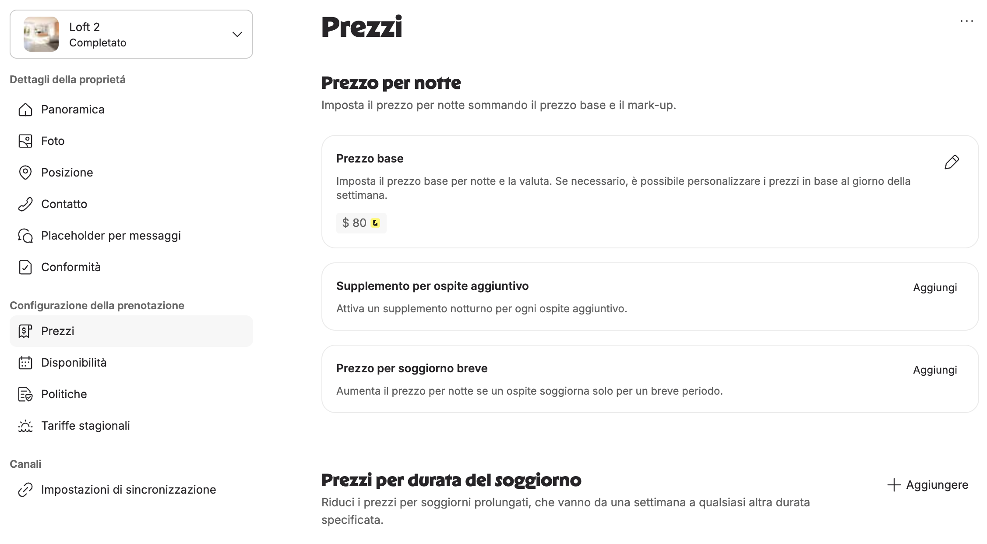987x544 pixels.
Task: Open Foto via its picture icon
Action: (25, 141)
